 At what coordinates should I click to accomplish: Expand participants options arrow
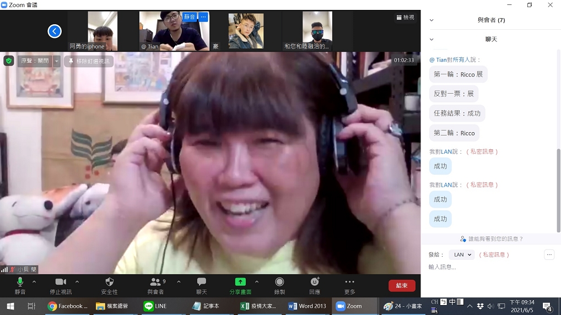(x=179, y=282)
